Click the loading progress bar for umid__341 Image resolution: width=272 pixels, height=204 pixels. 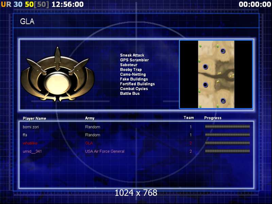pyautogui.click(x=227, y=151)
